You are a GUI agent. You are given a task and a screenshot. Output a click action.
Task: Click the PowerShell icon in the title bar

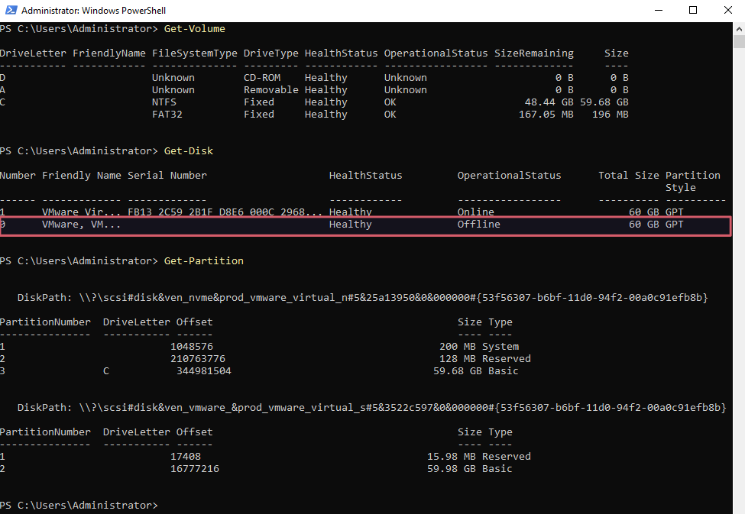coord(11,10)
